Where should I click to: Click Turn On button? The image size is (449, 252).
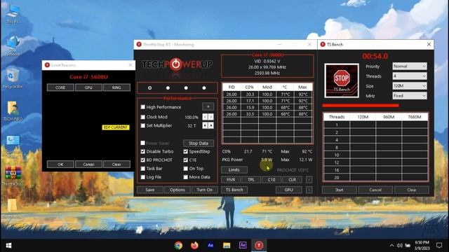204,190
